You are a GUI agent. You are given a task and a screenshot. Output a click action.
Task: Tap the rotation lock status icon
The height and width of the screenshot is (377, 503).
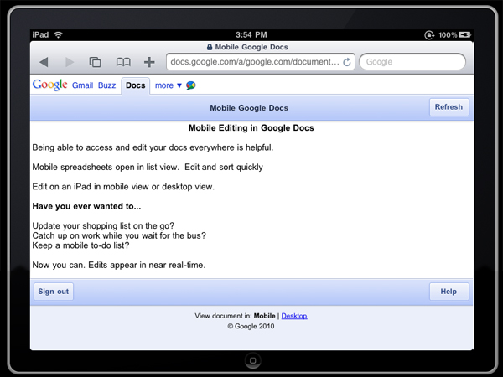click(x=429, y=34)
